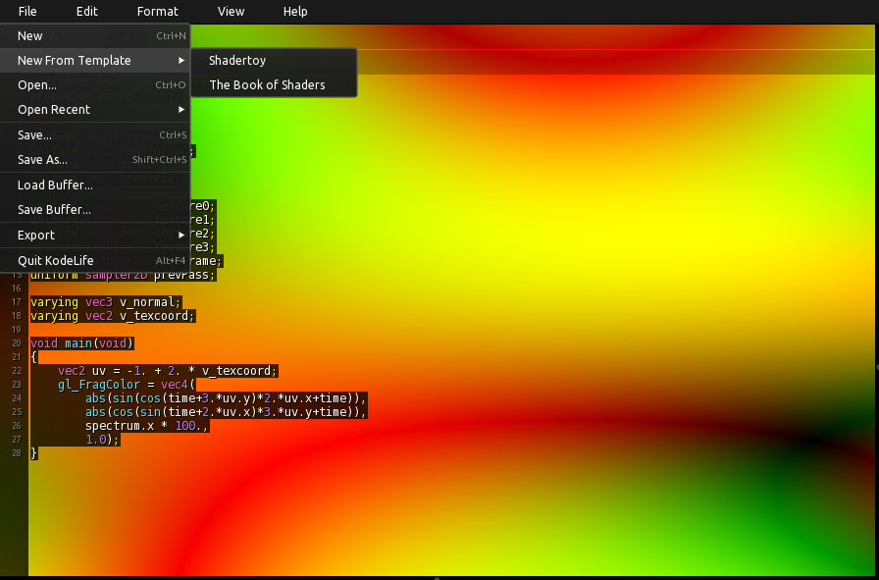Click code line 'varying vec3 v_normal;'

105,302
